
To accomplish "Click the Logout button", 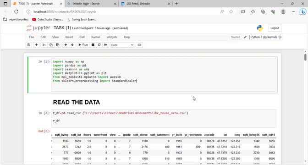I will click(x=275, y=28).
